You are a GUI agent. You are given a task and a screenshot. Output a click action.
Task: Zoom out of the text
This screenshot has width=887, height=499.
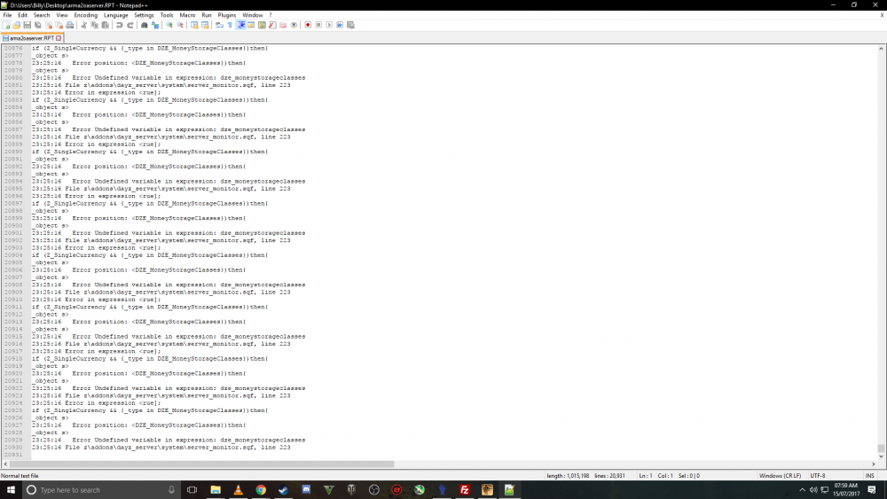point(180,25)
